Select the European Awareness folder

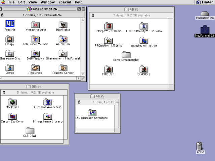point(48,102)
